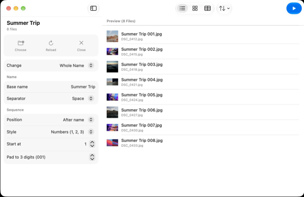The height and width of the screenshot is (197, 304).
Task: Adjust the Pad to 3 digits stepper
Action: tap(92, 157)
